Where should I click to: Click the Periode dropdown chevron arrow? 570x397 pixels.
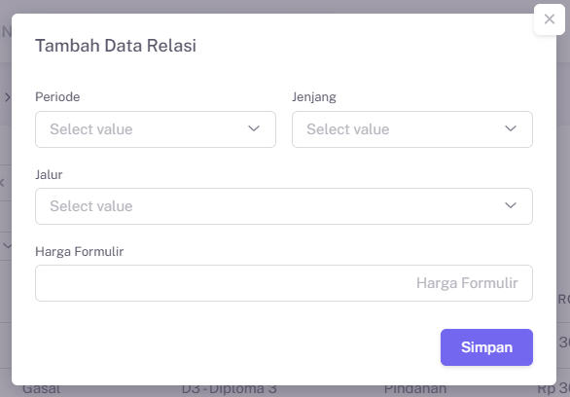[x=254, y=128]
